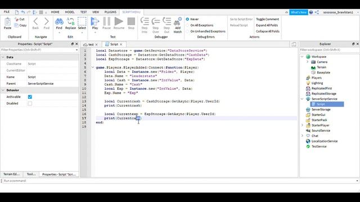Expand the Chat tree node
Image resolution: width=360 pixels, height=202 pixels.
point(302,136)
